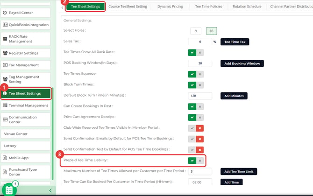Screen dimensions: 313x196
Task: Open Venue Center in the sidebar
Action: [26, 134]
